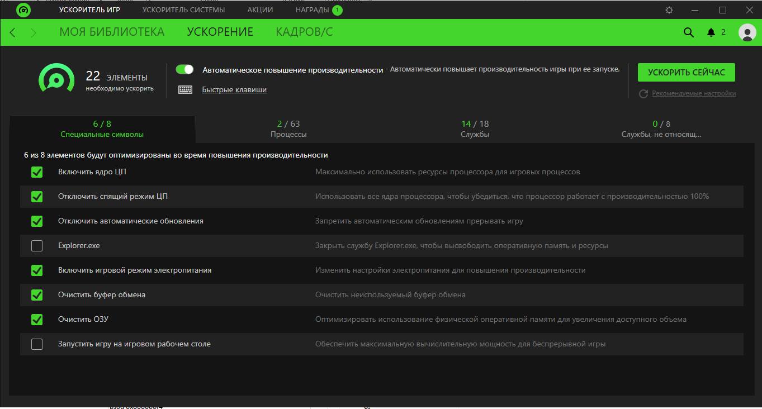Image resolution: width=762 pixels, height=409 pixels.
Task: Open notifications bell icon
Action: [711, 32]
